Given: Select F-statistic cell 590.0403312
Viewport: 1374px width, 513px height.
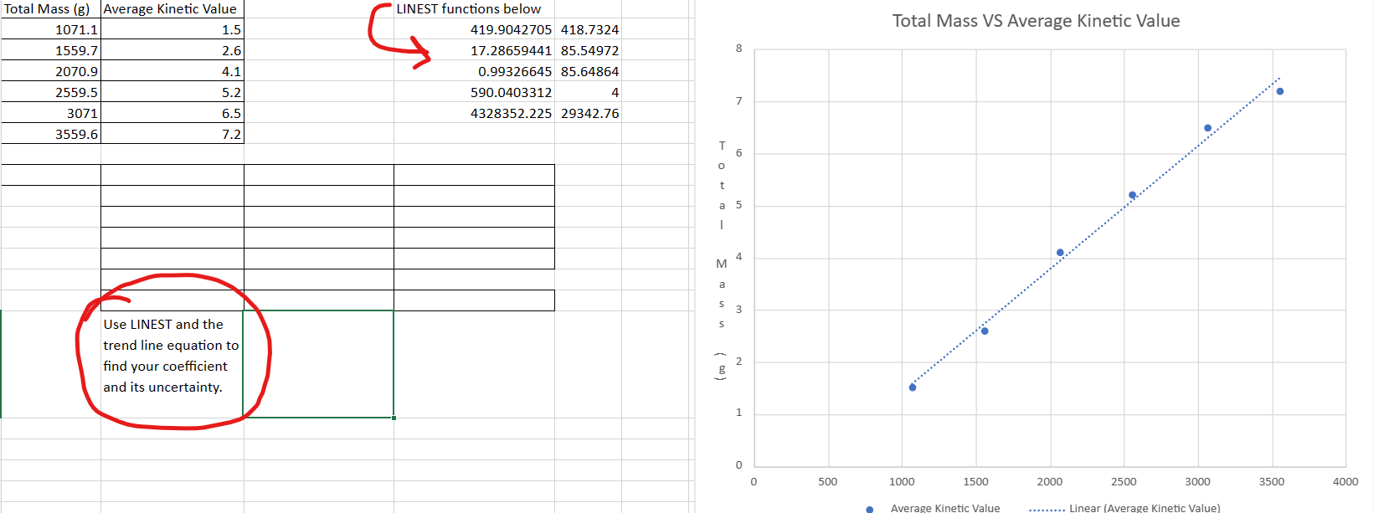Looking at the screenshot, I should [x=474, y=92].
